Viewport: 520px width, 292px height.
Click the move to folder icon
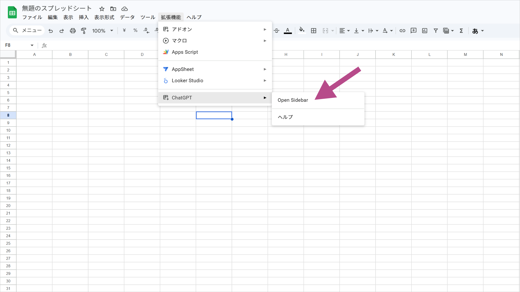113,9
